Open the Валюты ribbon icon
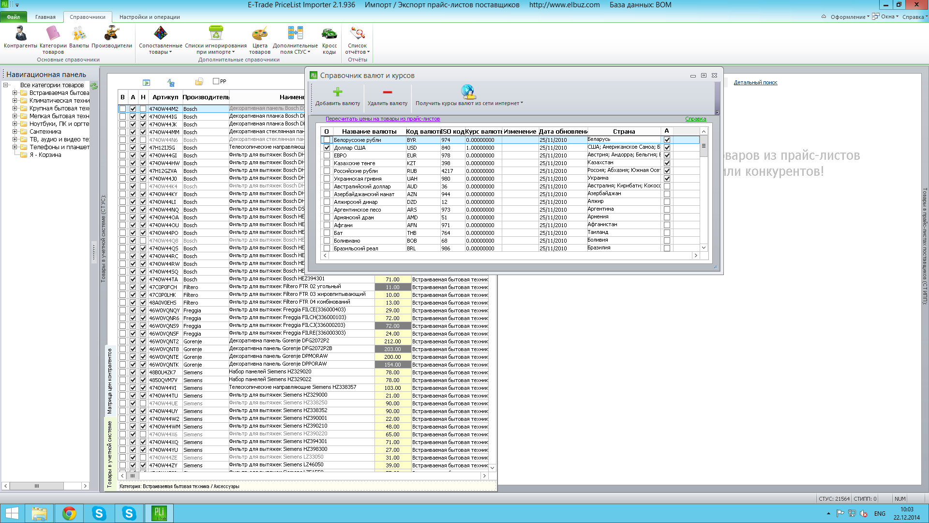This screenshot has height=523, width=929. coord(79,37)
